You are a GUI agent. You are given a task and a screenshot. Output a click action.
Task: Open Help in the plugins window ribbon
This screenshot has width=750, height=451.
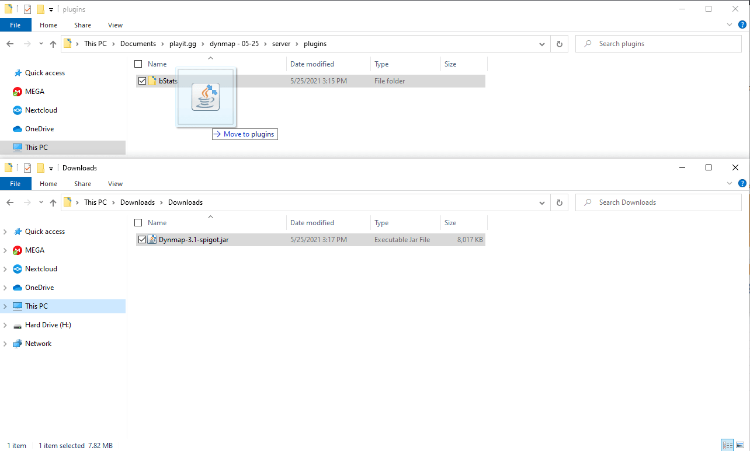[x=742, y=25]
